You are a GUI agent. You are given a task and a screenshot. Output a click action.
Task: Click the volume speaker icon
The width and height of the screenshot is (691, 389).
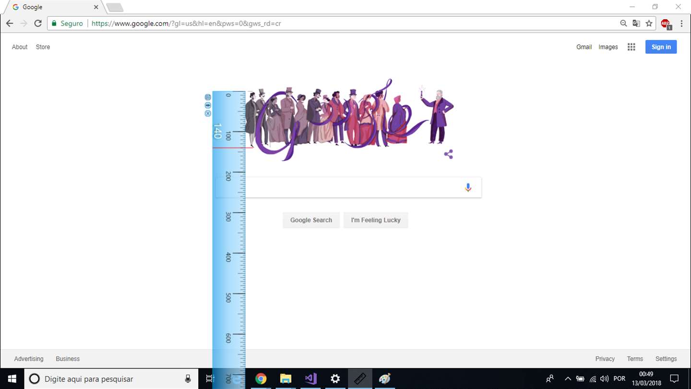[x=605, y=379]
